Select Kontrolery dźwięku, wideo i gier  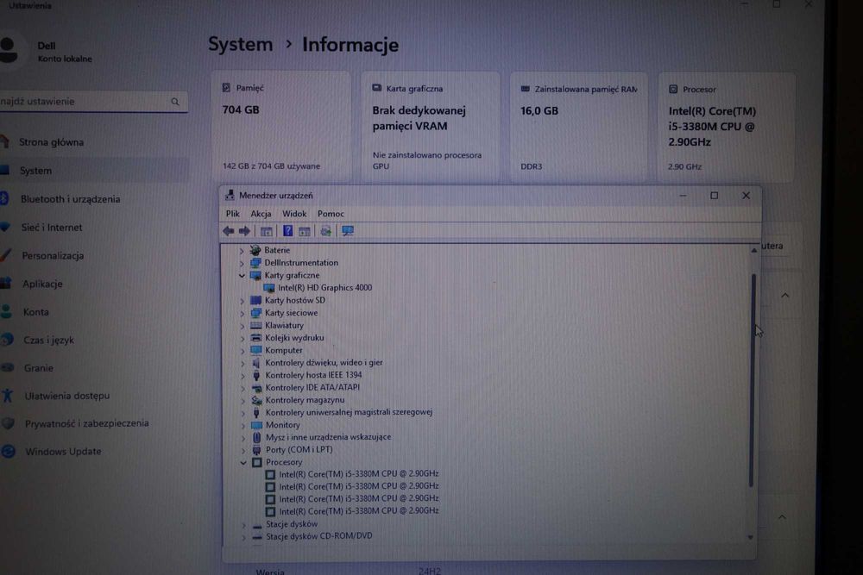324,363
